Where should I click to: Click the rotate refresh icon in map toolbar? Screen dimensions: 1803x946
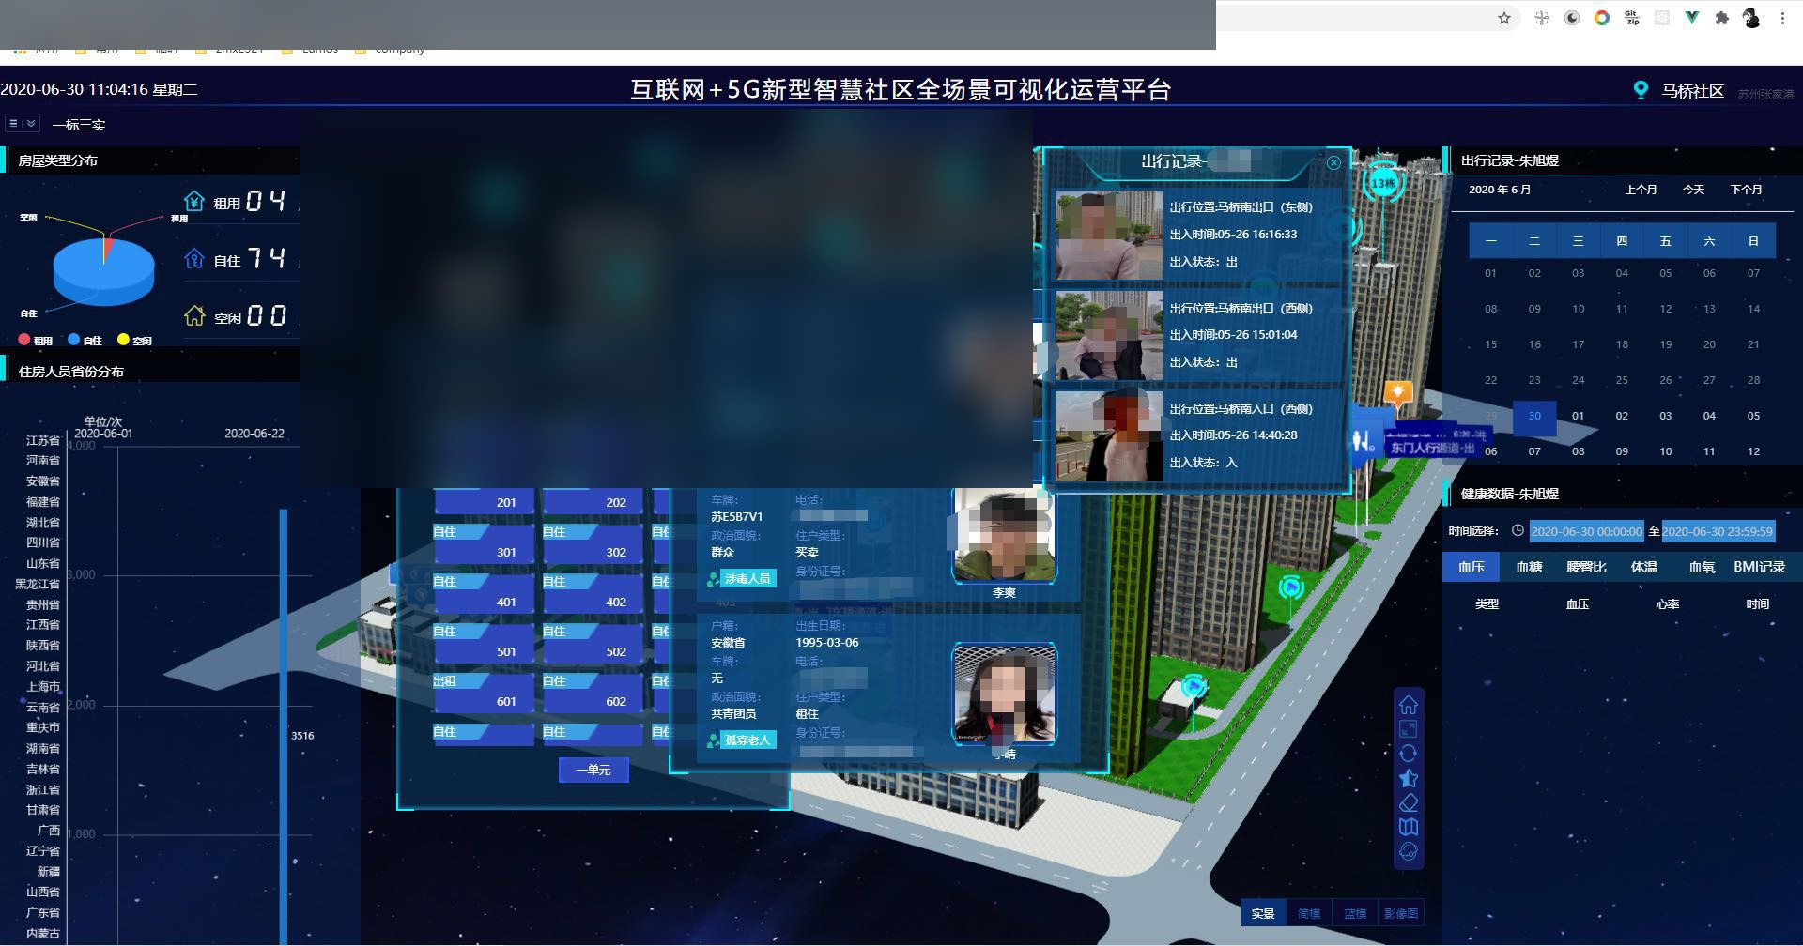click(x=1408, y=754)
